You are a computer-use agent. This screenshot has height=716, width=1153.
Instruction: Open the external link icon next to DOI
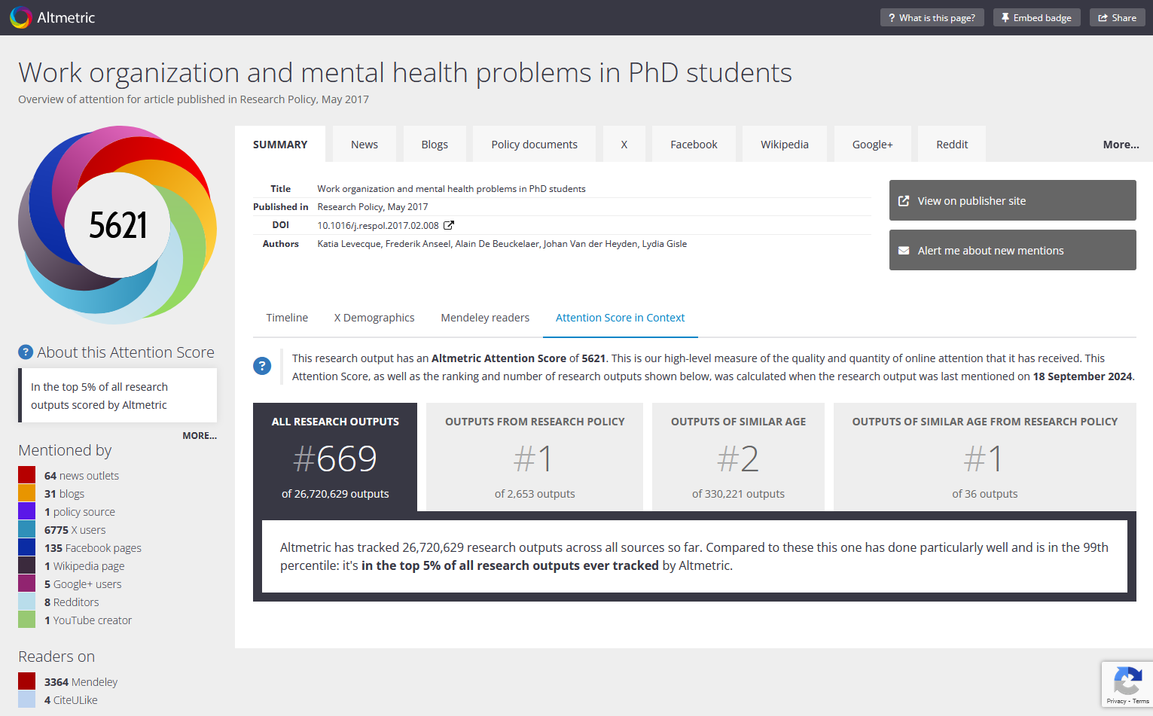[449, 225]
